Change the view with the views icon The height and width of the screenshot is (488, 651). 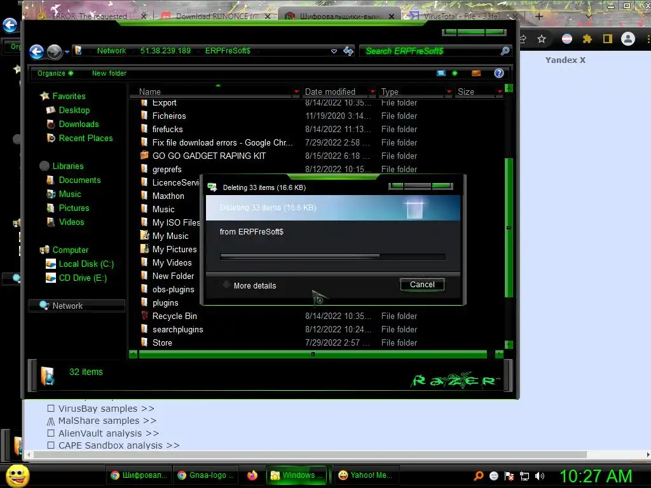coord(441,74)
